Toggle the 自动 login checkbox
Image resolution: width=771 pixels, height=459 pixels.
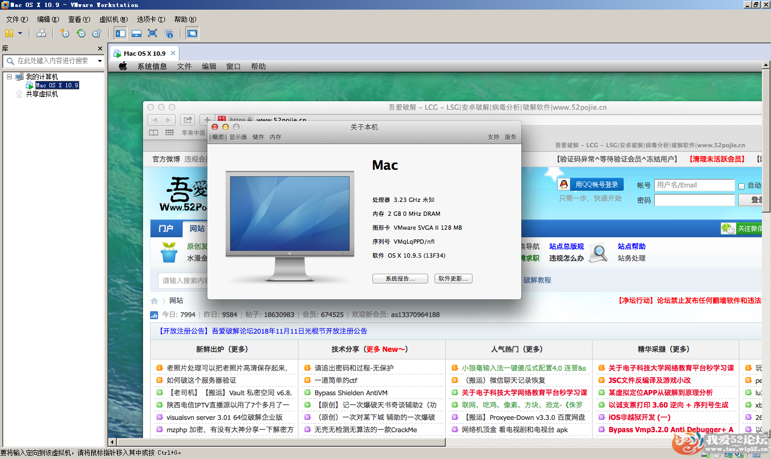742,186
